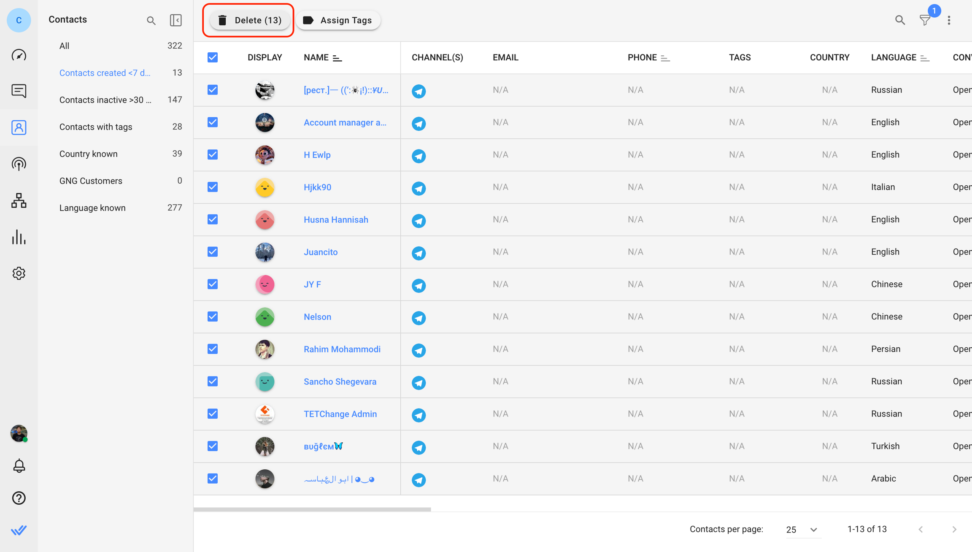This screenshot has width=972, height=552.
Task: Select the Contacts with tags segment
Action: tap(96, 127)
